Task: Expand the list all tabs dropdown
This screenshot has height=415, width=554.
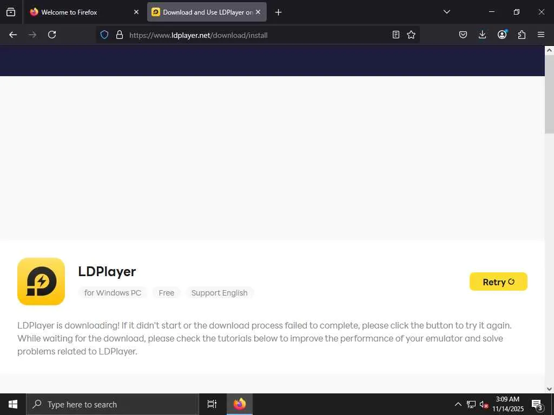Action: (x=446, y=12)
